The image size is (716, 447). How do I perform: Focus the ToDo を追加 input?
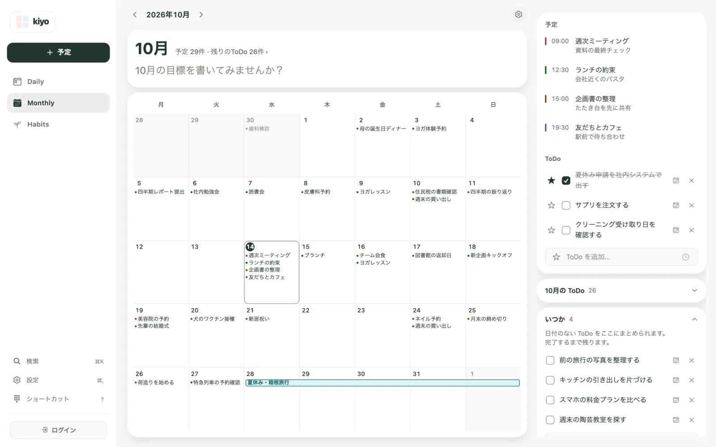click(x=621, y=257)
